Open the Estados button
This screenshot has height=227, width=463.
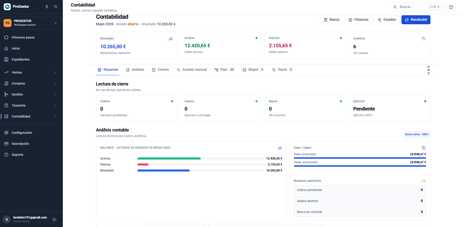point(386,20)
